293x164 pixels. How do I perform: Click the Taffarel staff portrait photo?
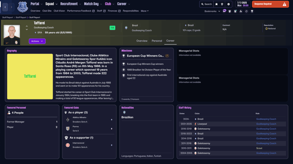12,35
